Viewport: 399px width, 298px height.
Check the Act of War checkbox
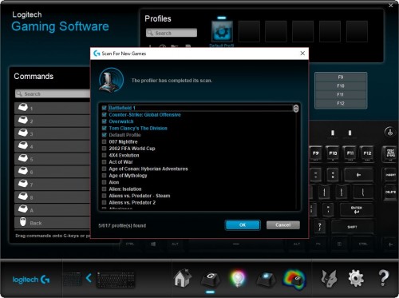(x=105, y=162)
